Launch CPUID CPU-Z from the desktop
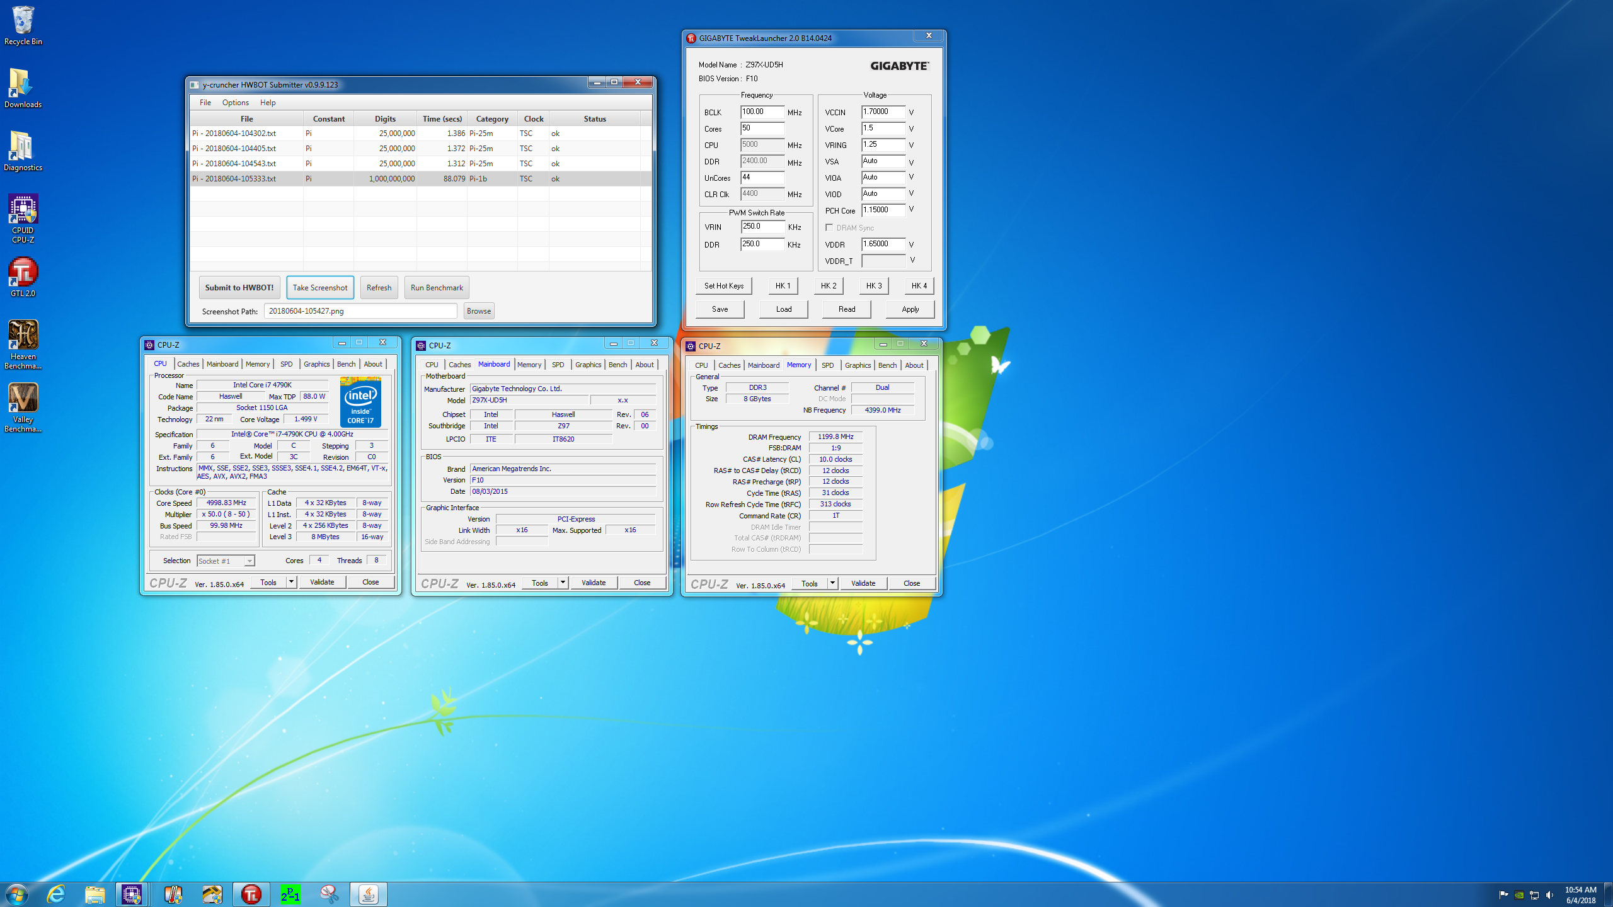 click(x=23, y=218)
